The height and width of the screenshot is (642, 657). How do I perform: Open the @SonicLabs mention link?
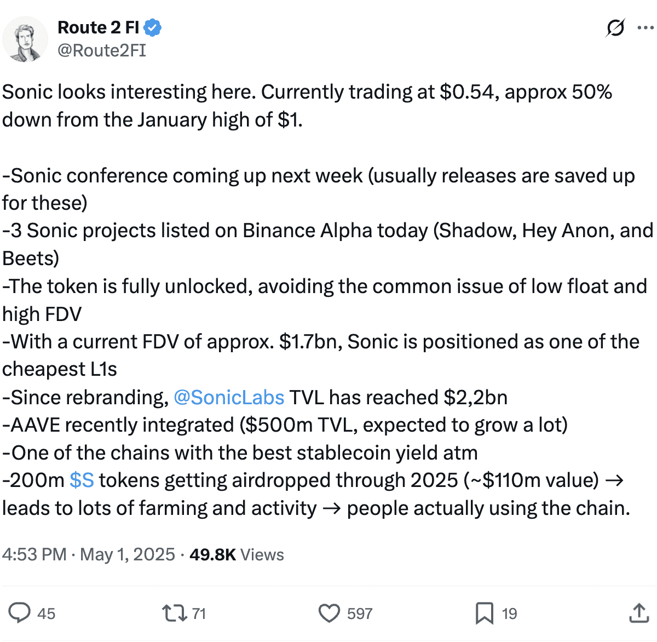(x=229, y=397)
